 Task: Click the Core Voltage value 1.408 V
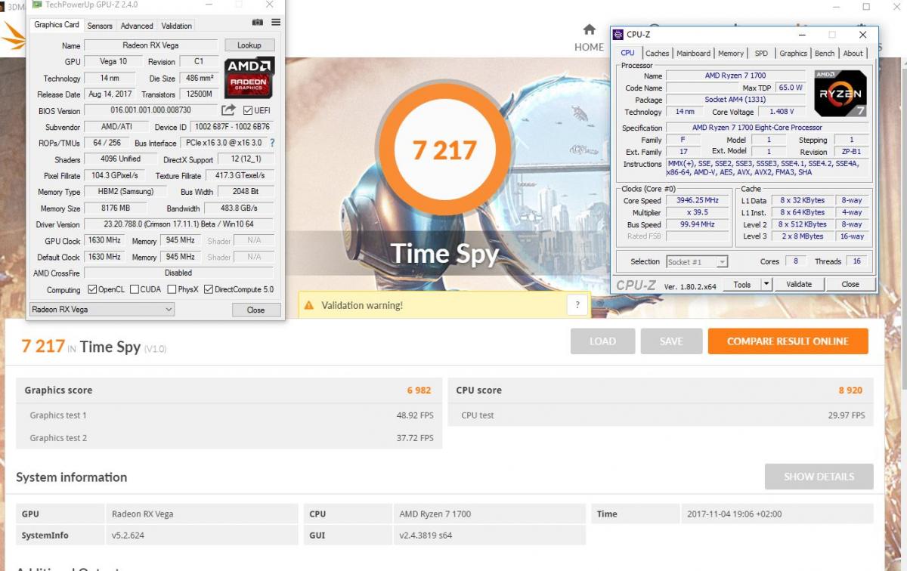click(x=781, y=112)
